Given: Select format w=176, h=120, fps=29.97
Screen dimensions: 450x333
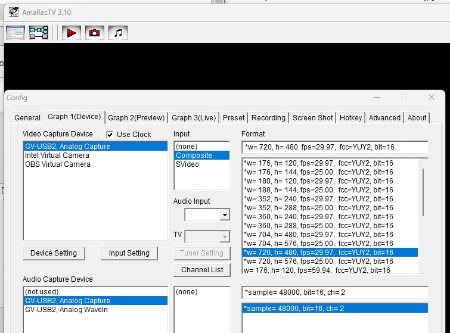Looking at the screenshot, I should (330, 163).
